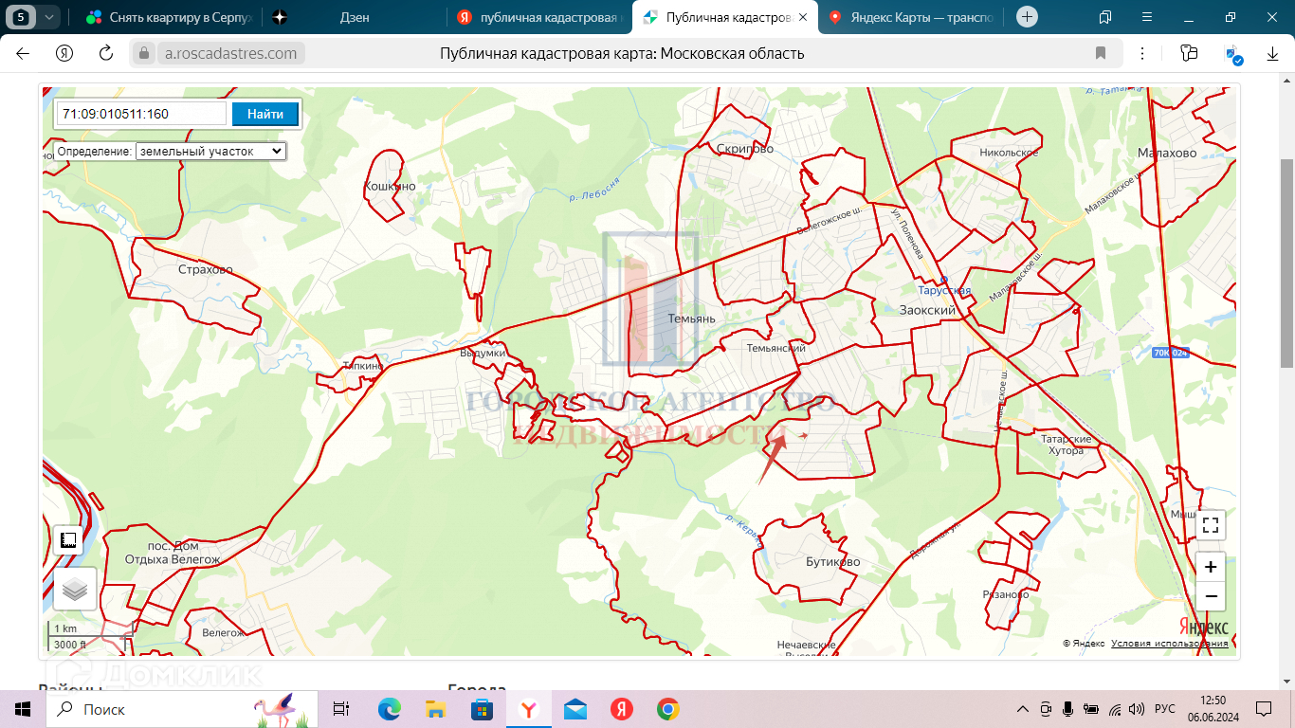Click the page vertical scrollbar thumb

tap(1286, 264)
